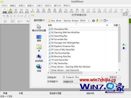
Task: Click the Undo (撤消) toolbar icon
Action: tap(21, 11)
